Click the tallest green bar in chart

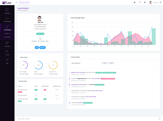coord(154,37)
